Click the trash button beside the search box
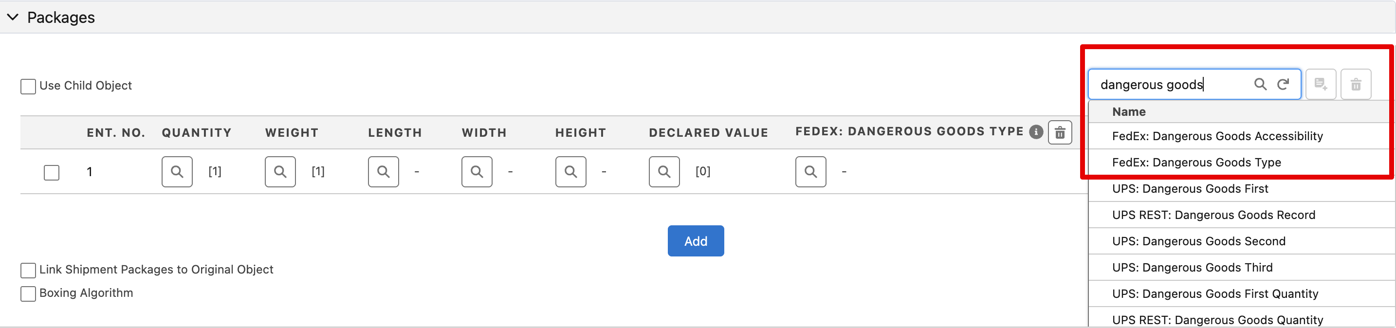Image resolution: width=1396 pixels, height=328 pixels. coord(1355,85)
